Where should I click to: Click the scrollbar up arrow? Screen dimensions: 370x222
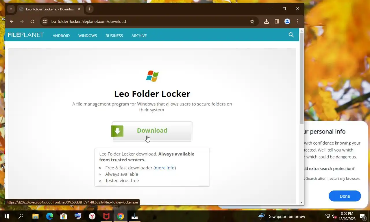click(301, 30)
